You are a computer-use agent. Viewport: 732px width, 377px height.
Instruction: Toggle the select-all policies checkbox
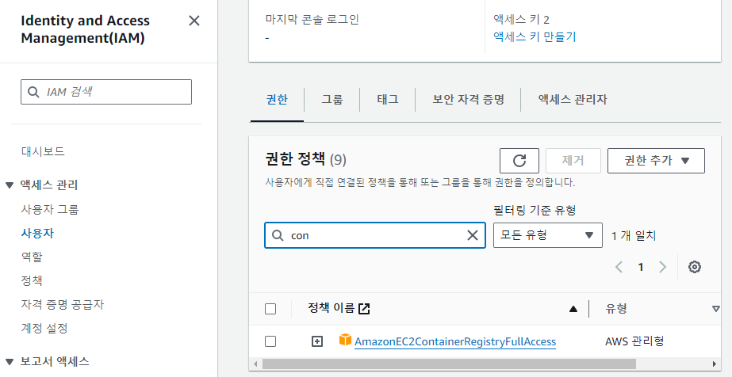click(x=270, y=309)
